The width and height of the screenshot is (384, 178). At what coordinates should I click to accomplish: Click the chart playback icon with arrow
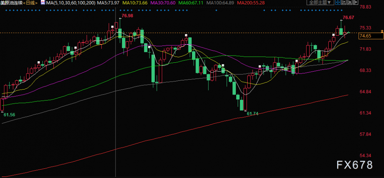pyautogui.click(x=350, y=2)
